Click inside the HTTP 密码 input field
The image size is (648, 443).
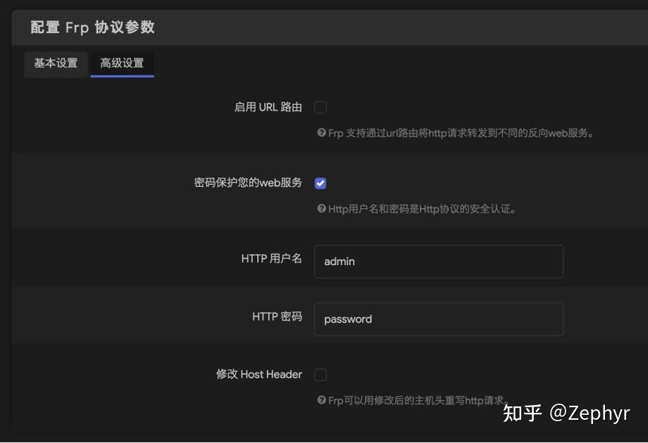439,319
